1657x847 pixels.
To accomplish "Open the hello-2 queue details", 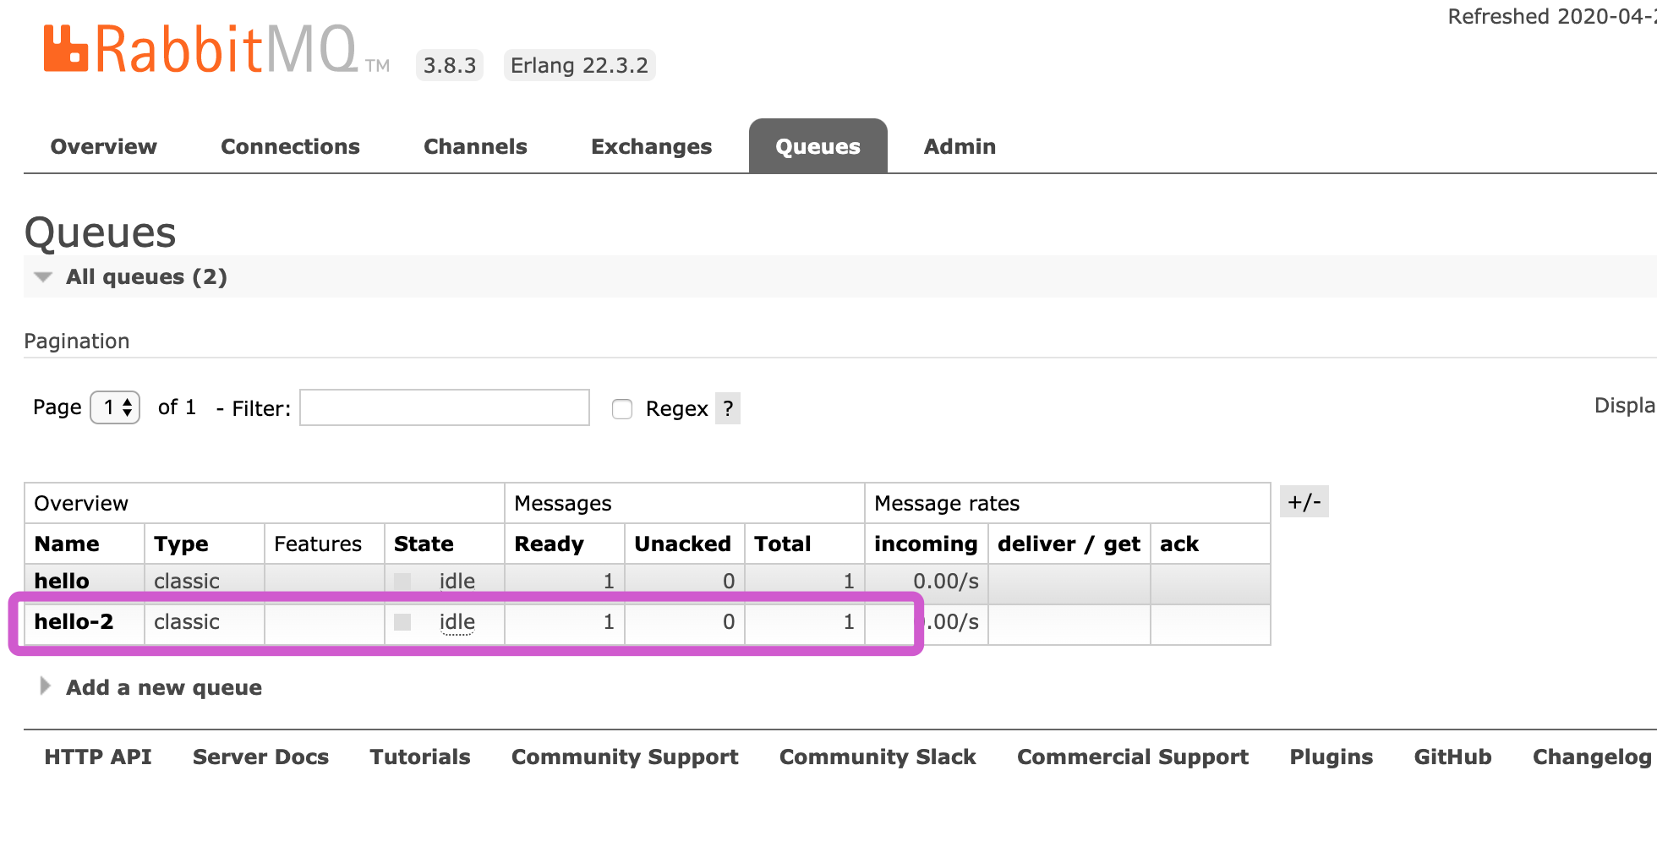I will pyautogui.click(x=74, y=621).
